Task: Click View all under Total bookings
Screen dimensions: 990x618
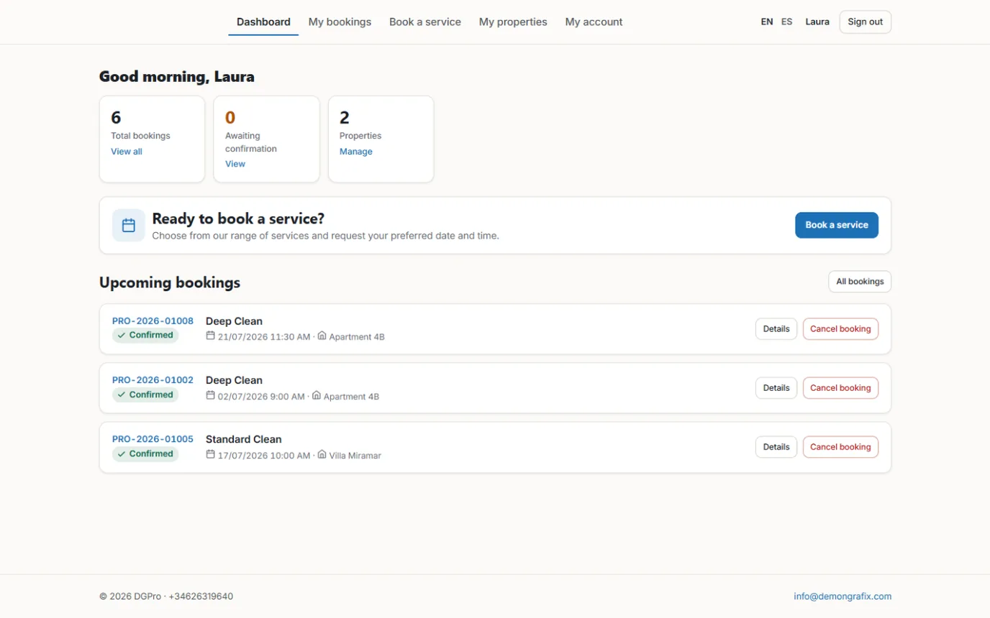Action: (x=127, y=152)
